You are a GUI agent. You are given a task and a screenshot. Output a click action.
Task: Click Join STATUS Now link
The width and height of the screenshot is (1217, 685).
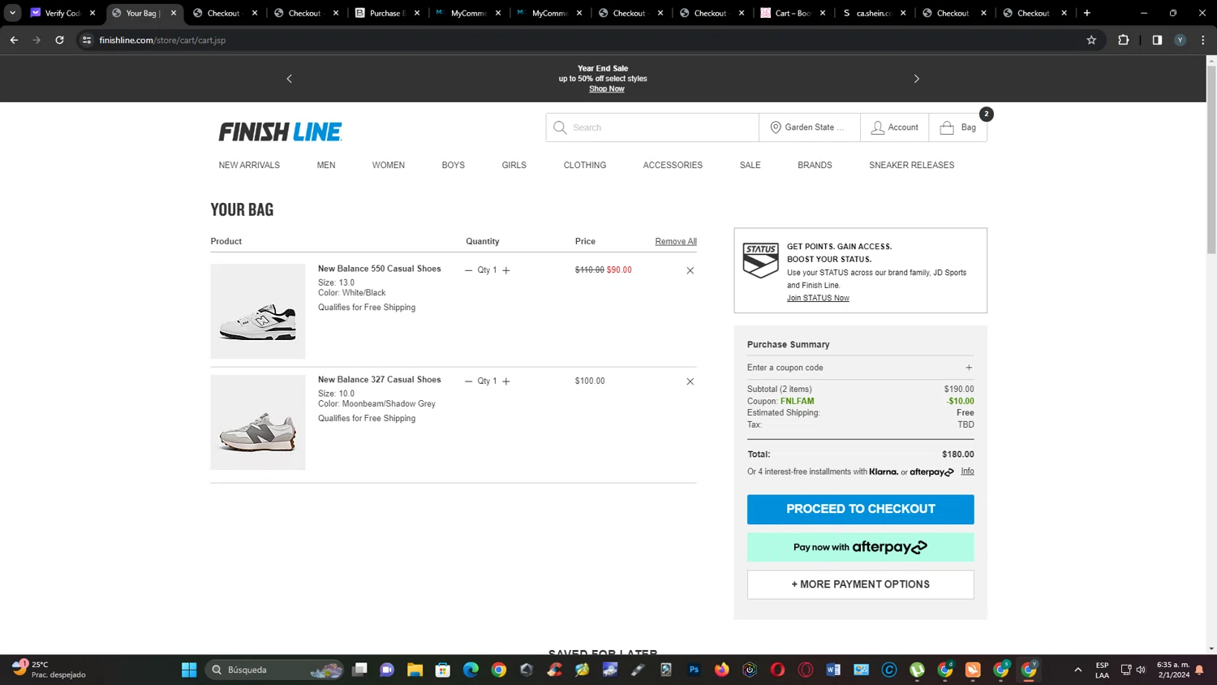coord(818,298)
